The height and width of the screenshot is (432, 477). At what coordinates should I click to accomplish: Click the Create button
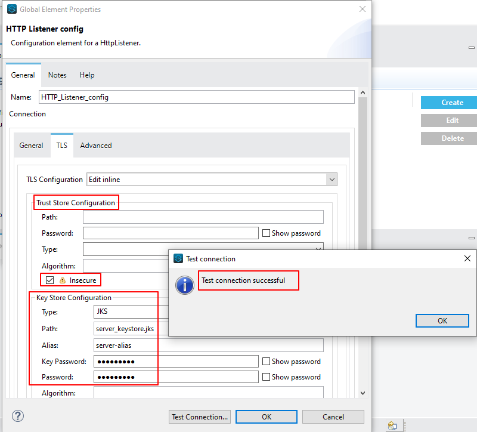tap(452, 103)
